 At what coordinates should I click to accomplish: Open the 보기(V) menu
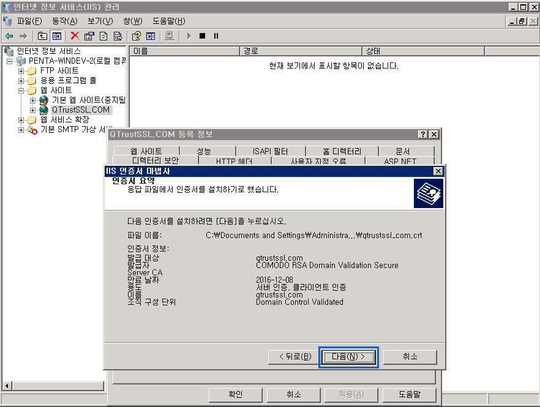100,21
